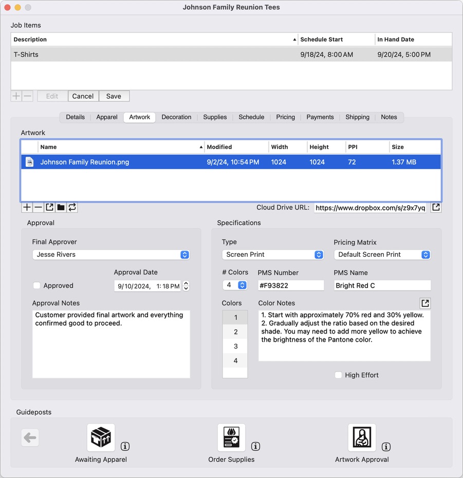Click the remove artwork minus icon
463x478 pixels.
click(38, 207)
